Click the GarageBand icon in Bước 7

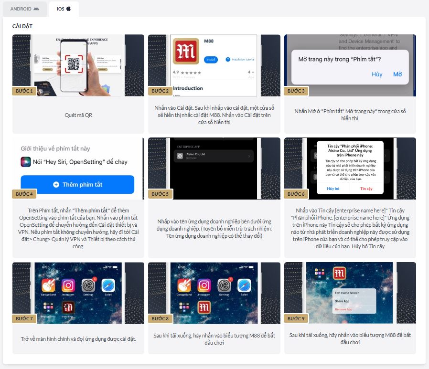click(x=48, y=285)
